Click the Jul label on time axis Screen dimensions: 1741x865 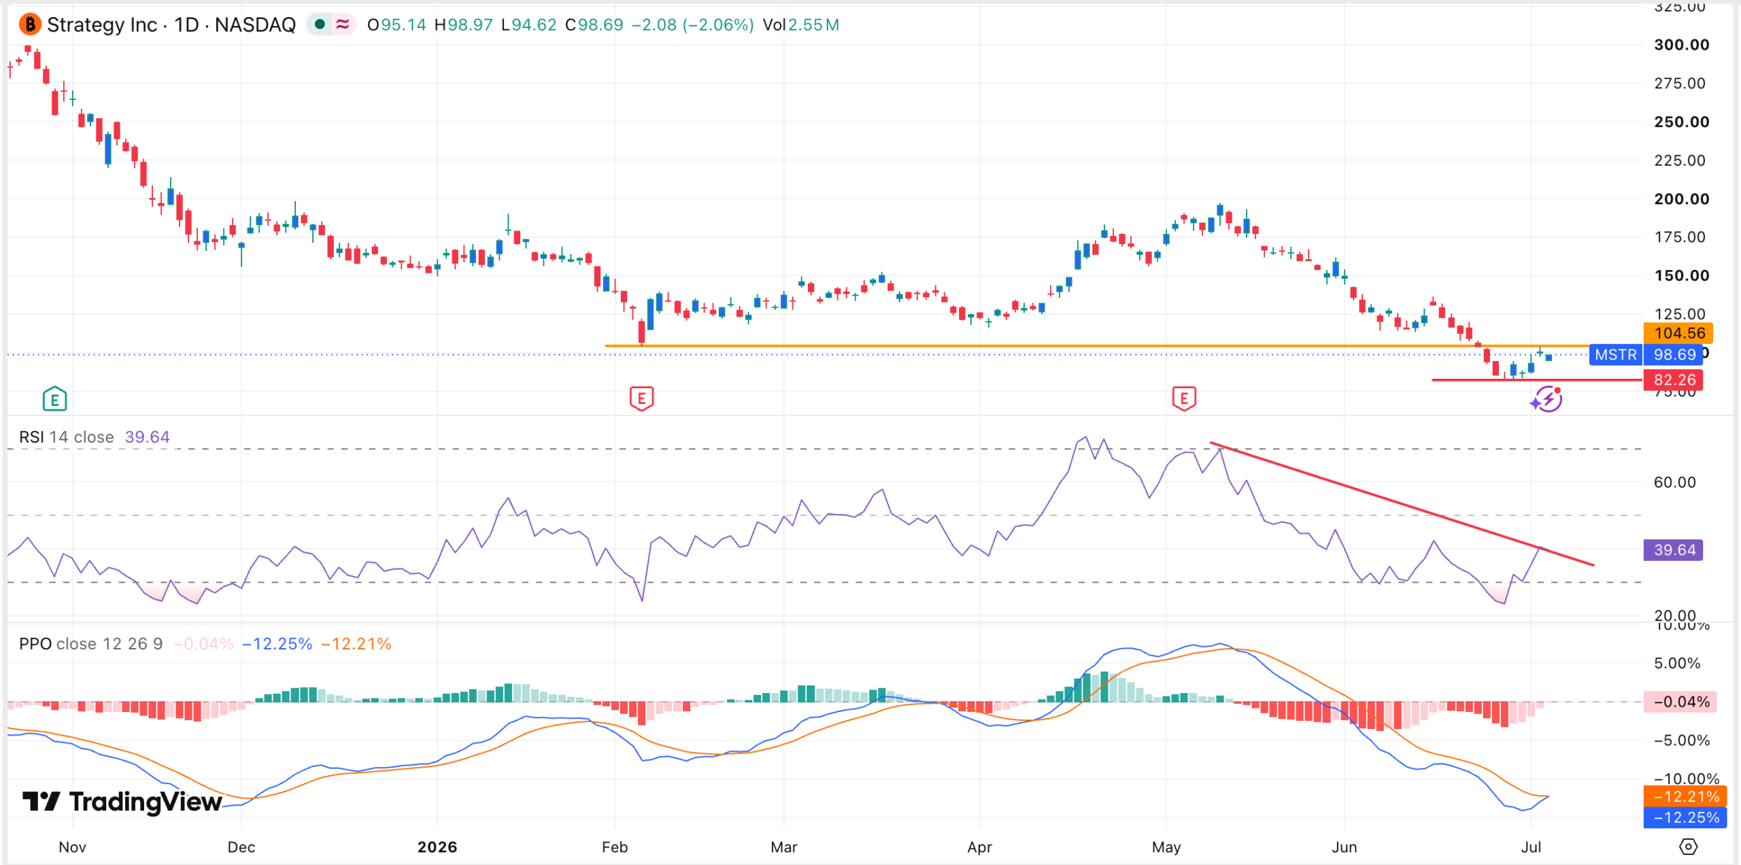pos(1531,847)
